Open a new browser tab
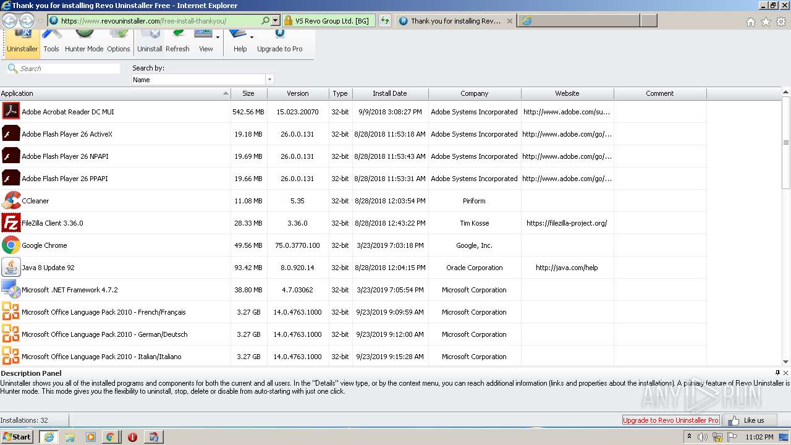 tap(648, 21)
